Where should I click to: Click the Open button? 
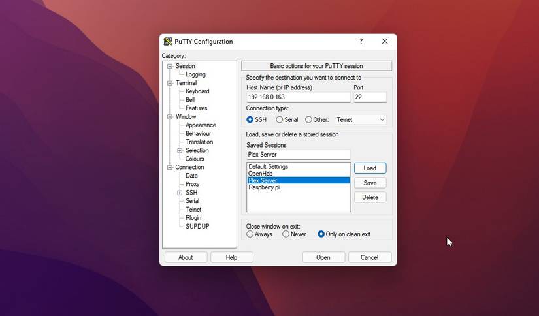(323, 257)
